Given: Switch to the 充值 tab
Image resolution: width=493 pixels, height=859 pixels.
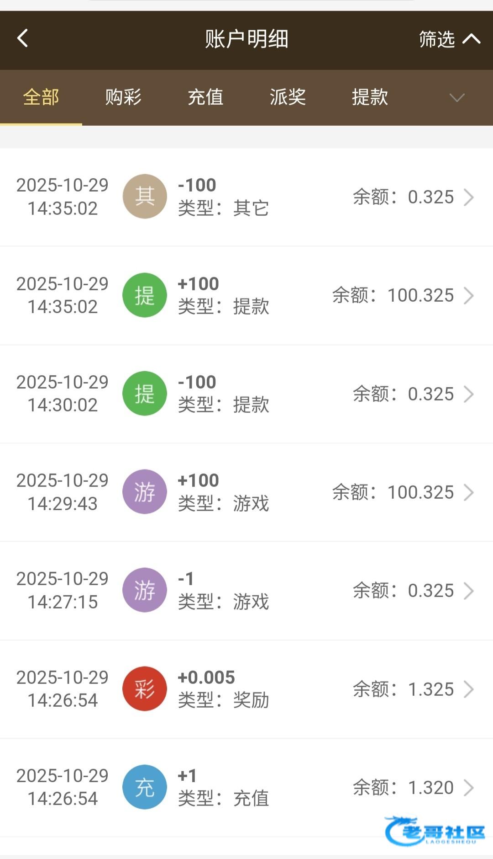Looking at the screenshot, I should click(205, 97).
